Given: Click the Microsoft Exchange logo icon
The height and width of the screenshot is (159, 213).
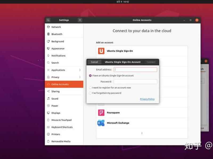Looking at the screenshot, I should 101,123.
